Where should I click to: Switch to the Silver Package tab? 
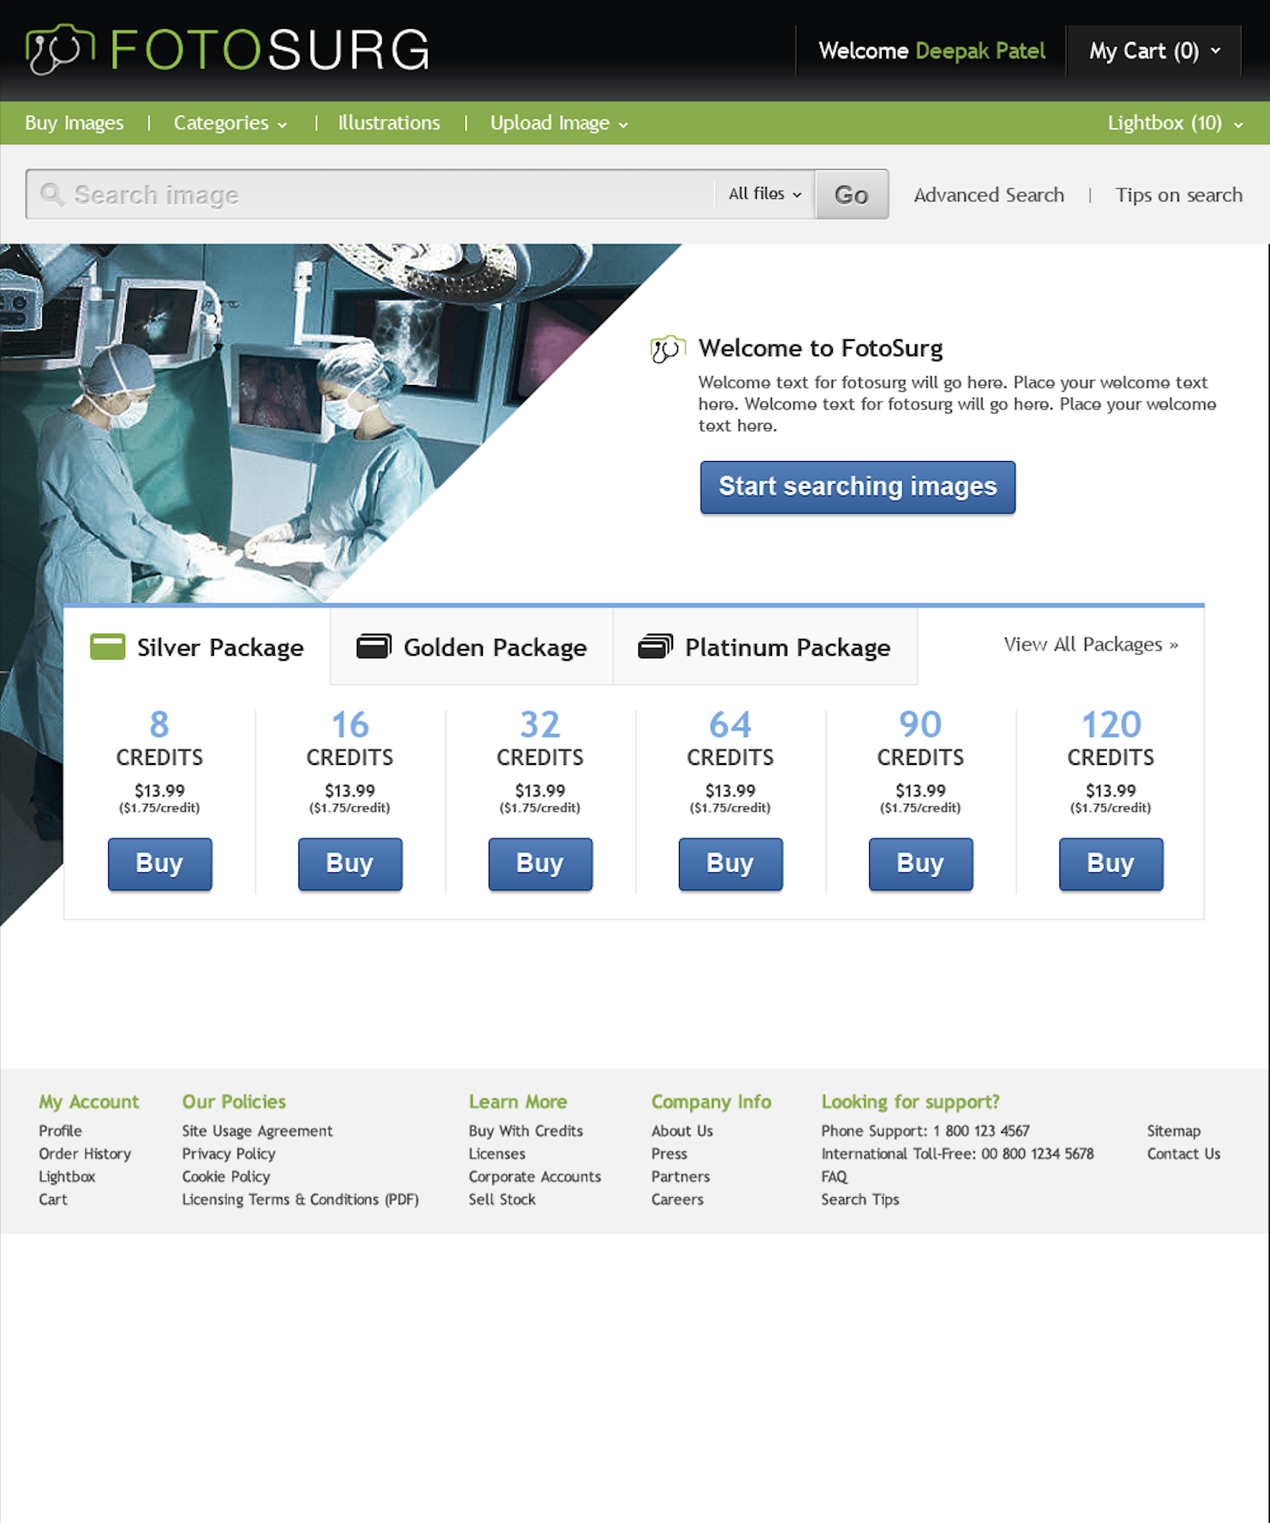pos(197,647)
